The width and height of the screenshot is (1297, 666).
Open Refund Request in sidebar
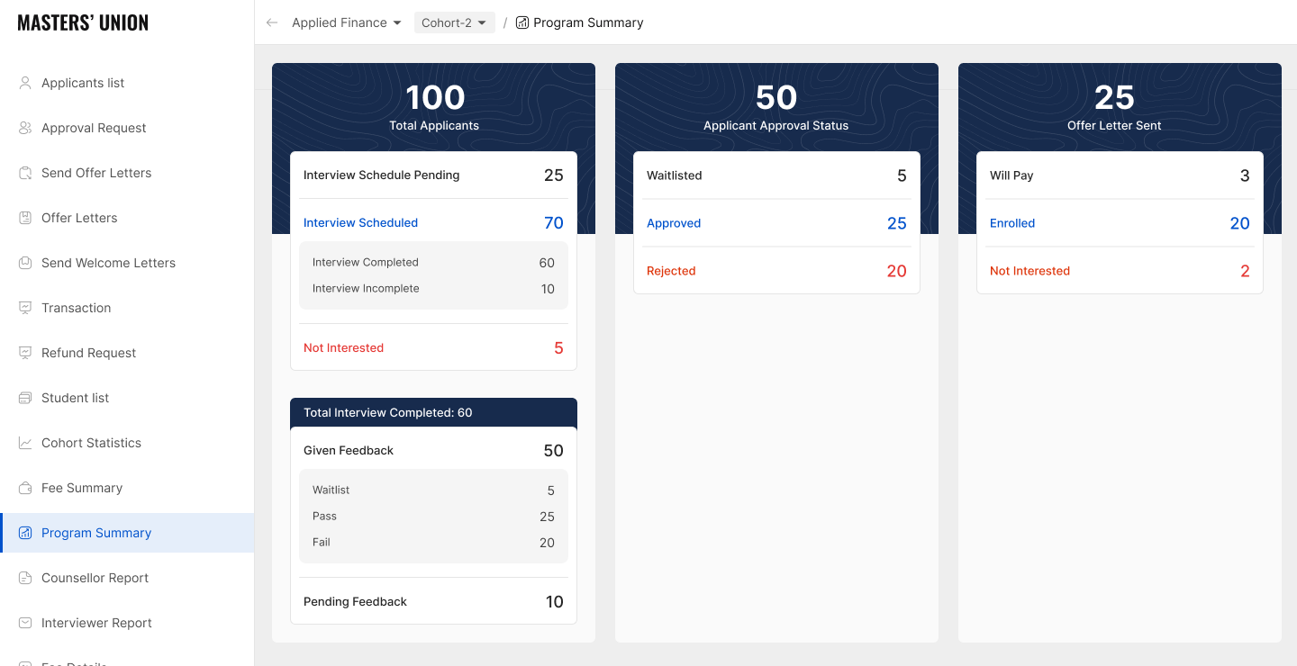point(88,353)
